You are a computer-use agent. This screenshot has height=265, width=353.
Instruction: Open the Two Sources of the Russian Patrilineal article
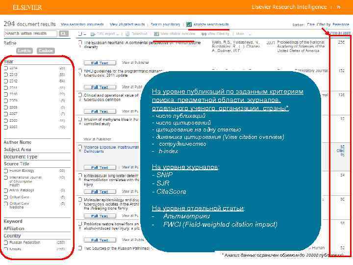coord(117,248)
